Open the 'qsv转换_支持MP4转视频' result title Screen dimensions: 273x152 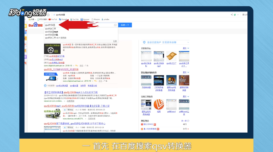[x=61, y=69]
